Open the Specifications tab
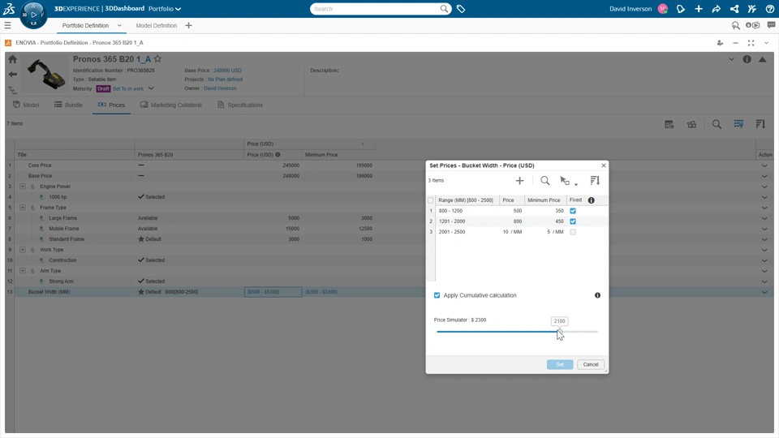The height and width of the screenshot is (438, 779). [x=240, y=105]
